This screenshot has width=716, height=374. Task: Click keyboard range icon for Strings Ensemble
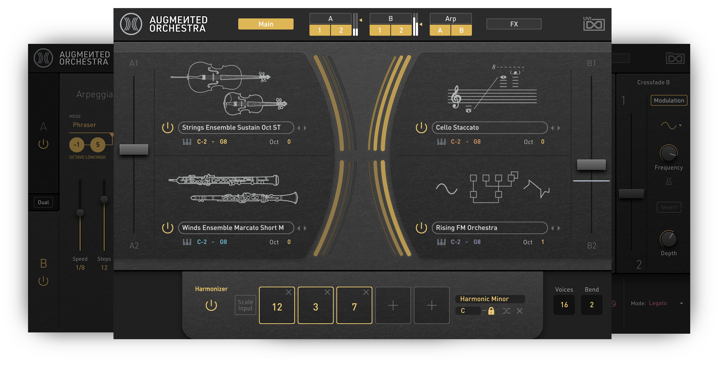pyautogui.click(x=187, y=142)
